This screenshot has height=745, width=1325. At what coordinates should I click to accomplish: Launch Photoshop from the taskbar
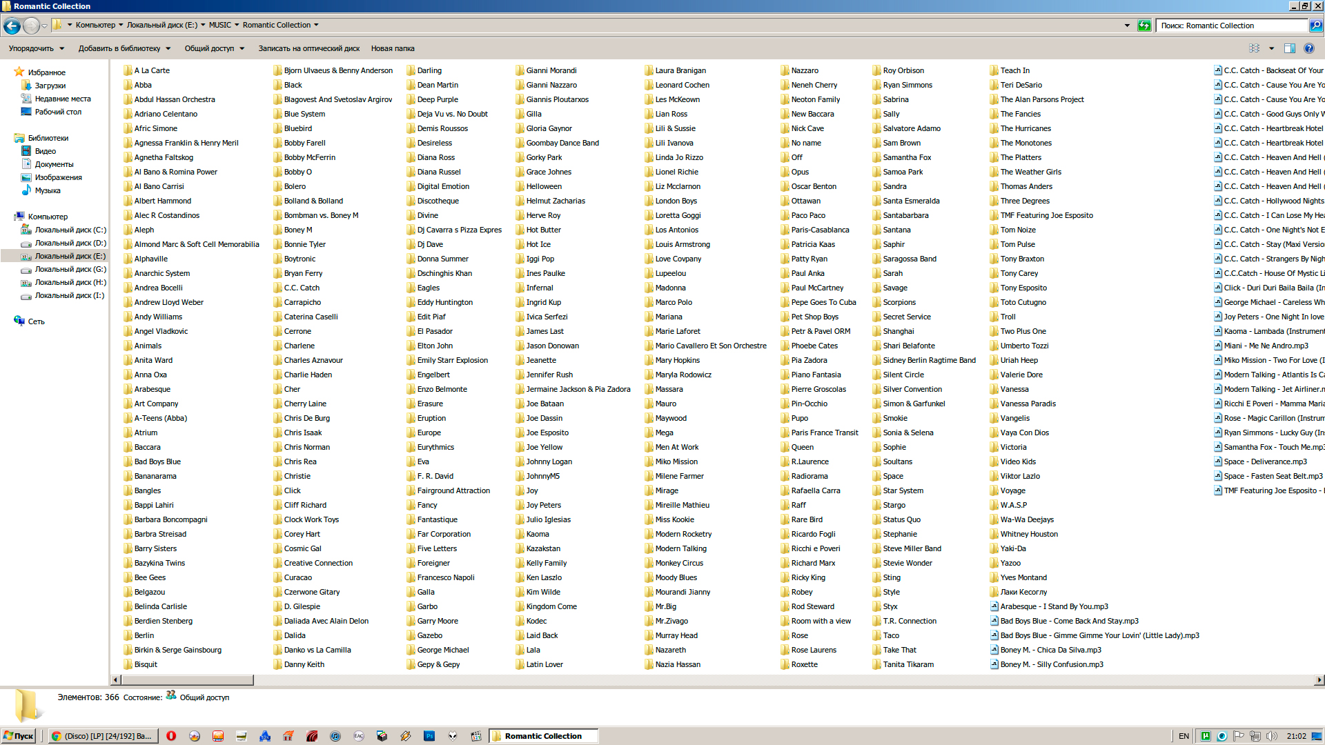tap(429, 736)
